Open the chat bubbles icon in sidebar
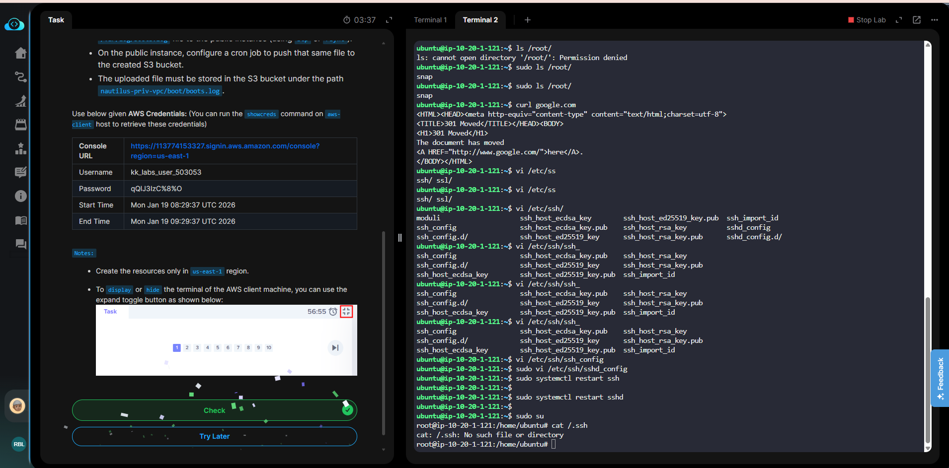The image size is (949, 468). tap(20, 244)
